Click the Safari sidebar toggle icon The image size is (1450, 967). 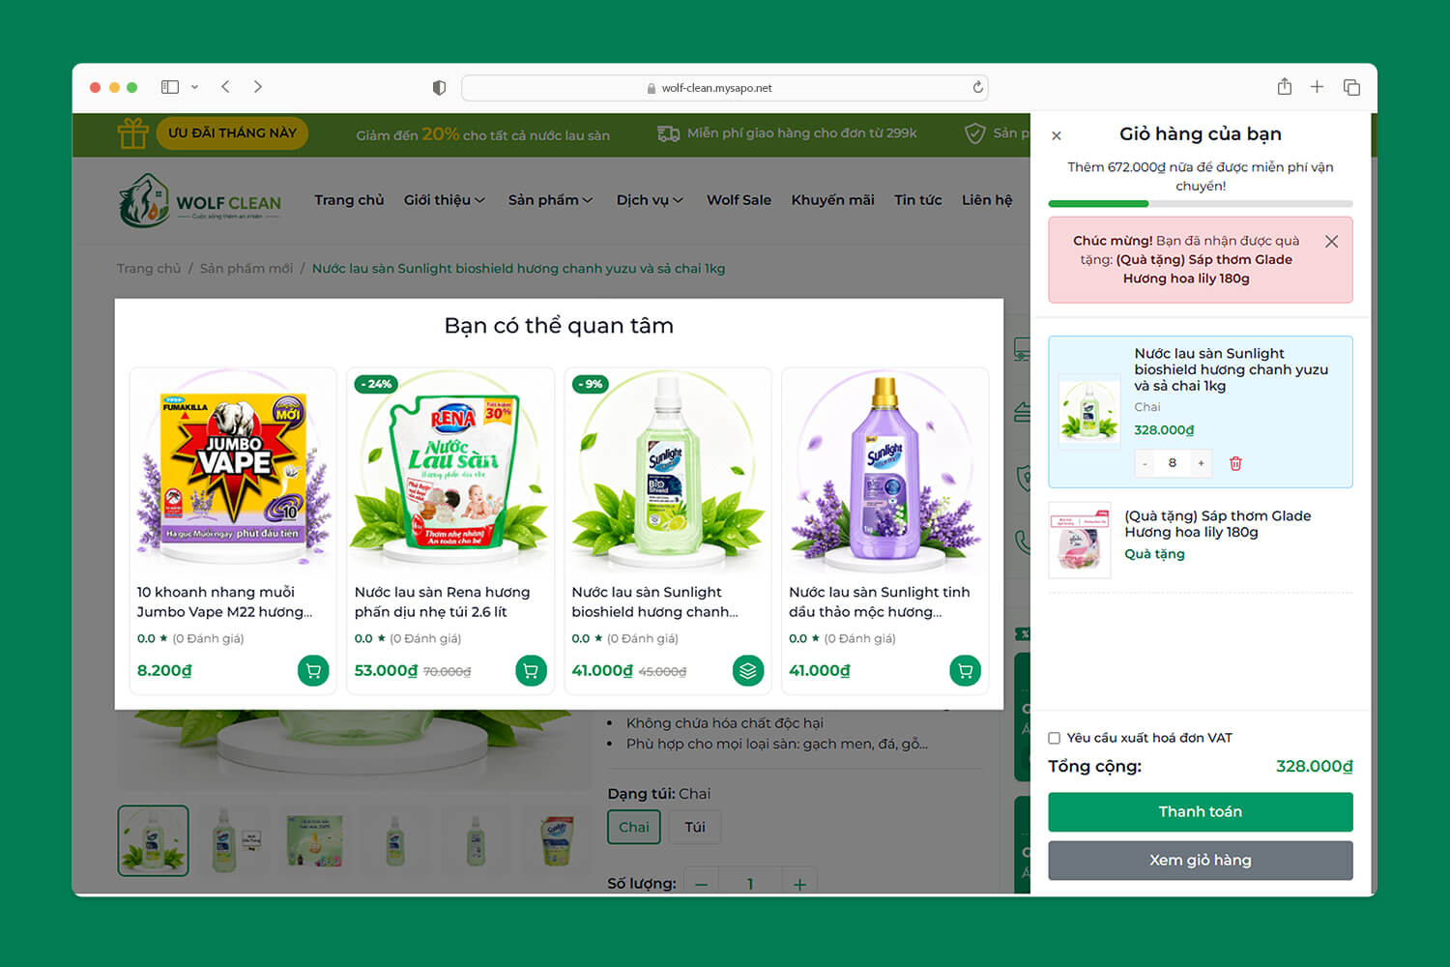click(x=170, y=87)
